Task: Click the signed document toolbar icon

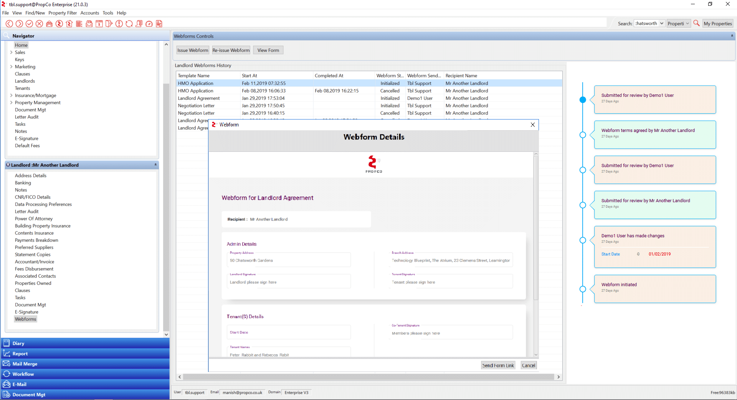Action: (159, 24)
